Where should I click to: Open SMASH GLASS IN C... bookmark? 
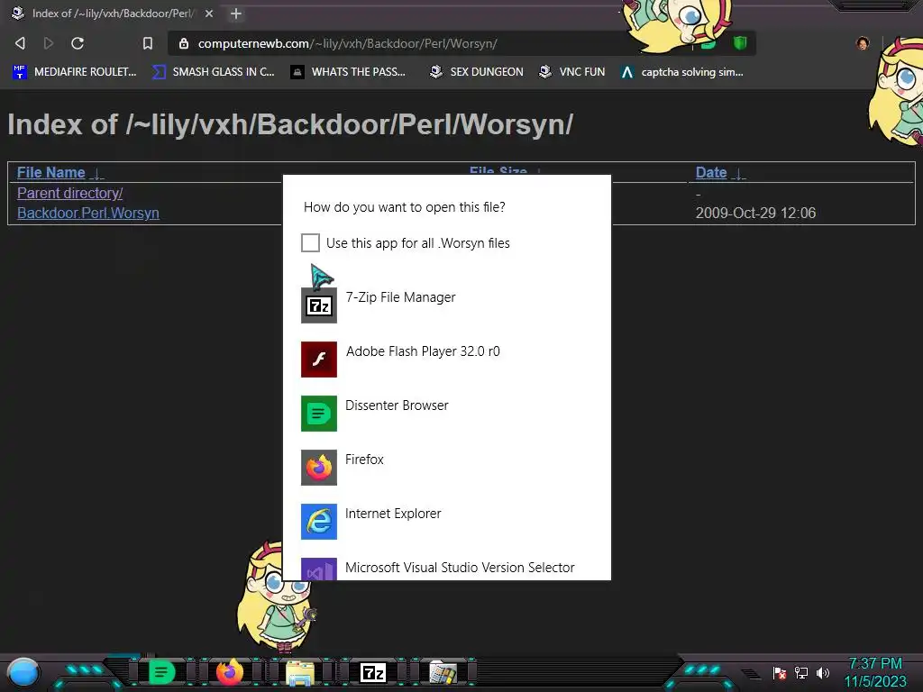(x=214, y=72)
